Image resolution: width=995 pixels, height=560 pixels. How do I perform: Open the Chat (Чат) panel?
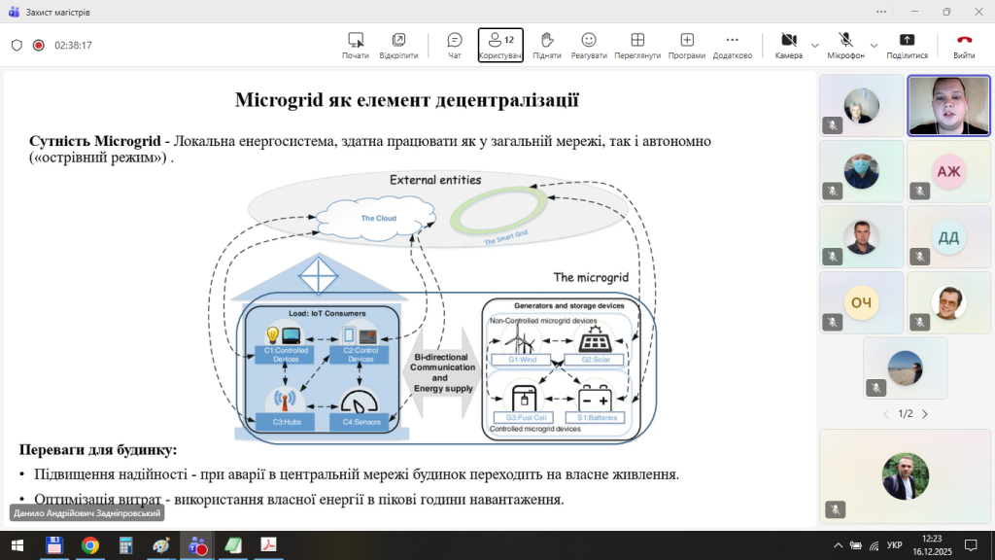point(454,45)
